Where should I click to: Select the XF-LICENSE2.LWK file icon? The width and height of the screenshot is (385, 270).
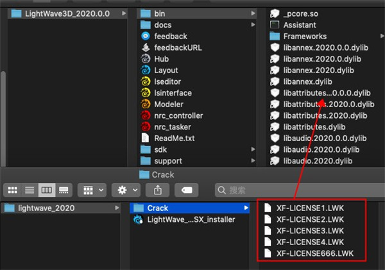[x=268, y=219]
